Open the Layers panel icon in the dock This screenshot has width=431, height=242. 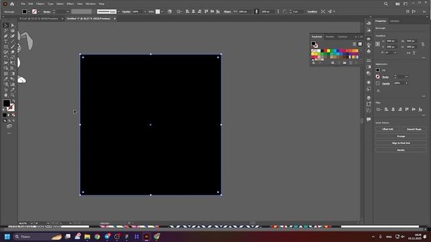(368, 98)
